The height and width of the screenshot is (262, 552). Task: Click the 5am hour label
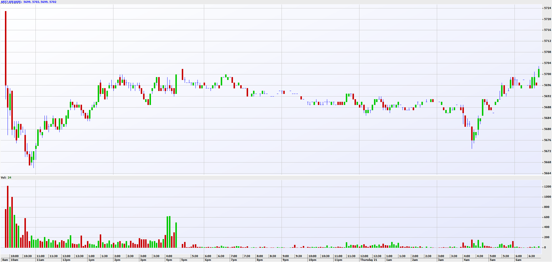coord(493,260)
